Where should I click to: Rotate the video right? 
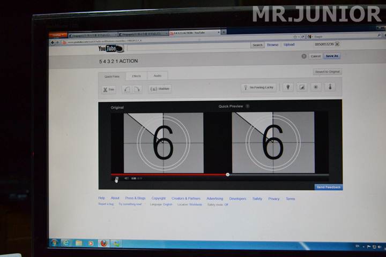pyautogui.click(x=137, y=89)
